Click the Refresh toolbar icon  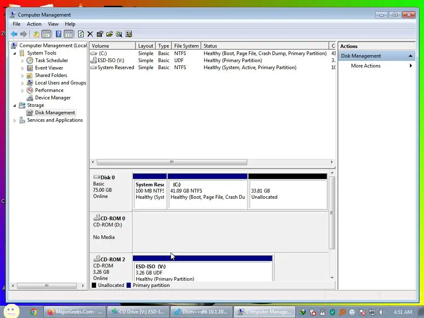click(81, 34)
